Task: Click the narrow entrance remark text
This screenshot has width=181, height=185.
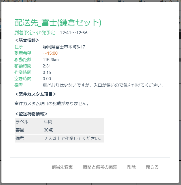Action: click(103, 85)
